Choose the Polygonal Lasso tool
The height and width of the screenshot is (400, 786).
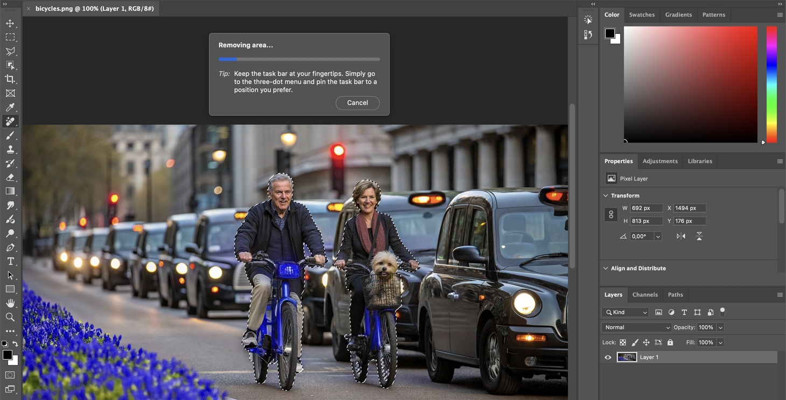click(x=10, y=52)
